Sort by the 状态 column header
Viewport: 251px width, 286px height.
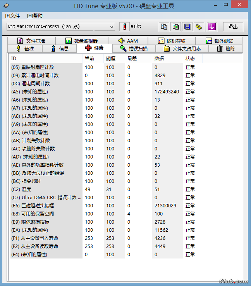pos(190,59)
